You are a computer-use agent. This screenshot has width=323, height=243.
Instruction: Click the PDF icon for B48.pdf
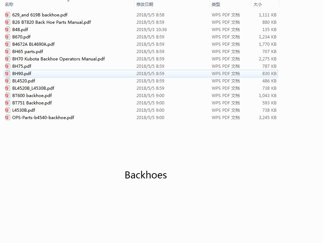(8, 30)
